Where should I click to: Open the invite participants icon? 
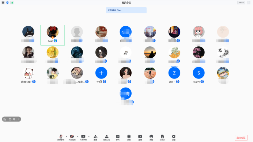pos(95,138)
